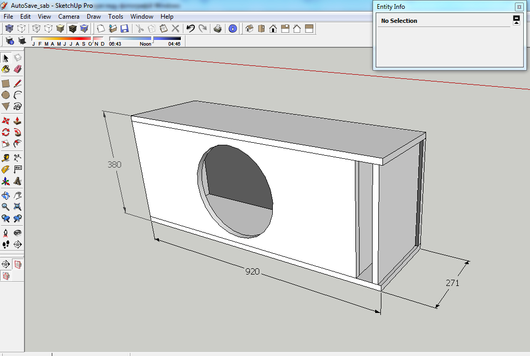This screenshot has width=530, height=356.
Task: Switch to Monochrome face style
Action: coord(84,29)
